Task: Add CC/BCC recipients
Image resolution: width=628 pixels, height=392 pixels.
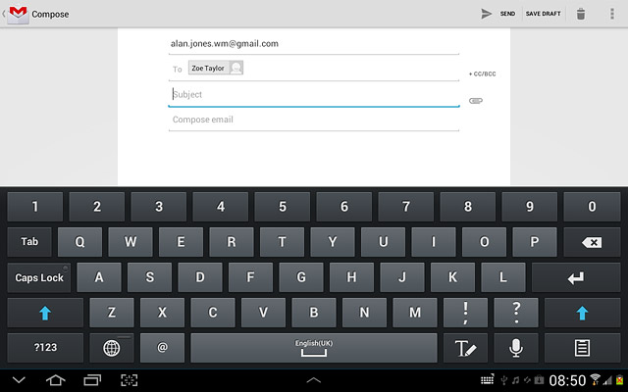Action: tap(482, 74)
